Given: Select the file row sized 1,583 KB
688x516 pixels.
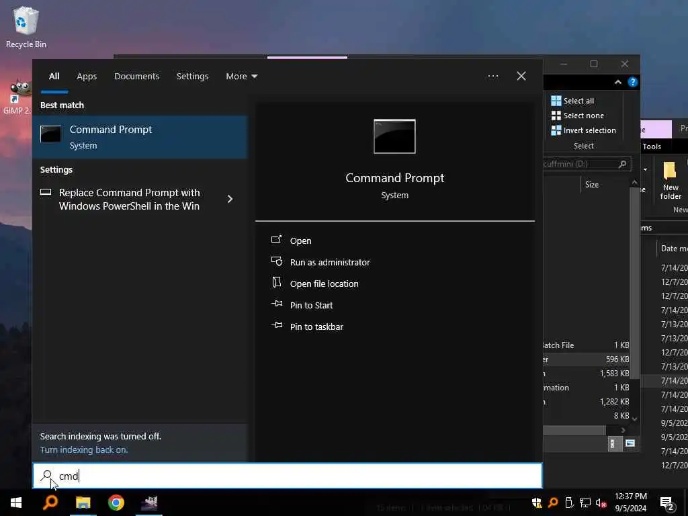Looking at the screenshot, I should [586, 374].
